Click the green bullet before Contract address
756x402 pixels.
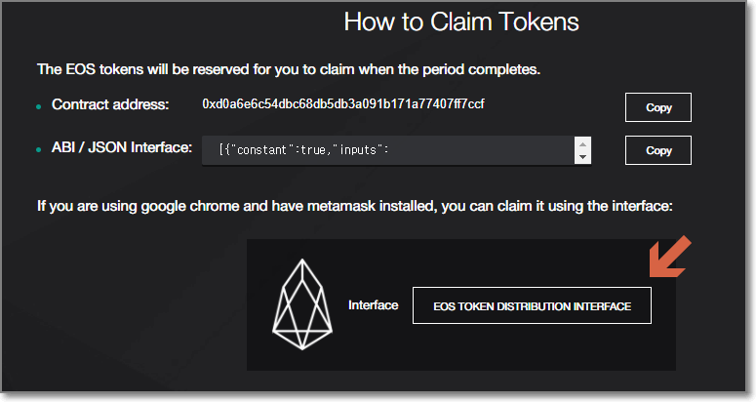click(39, 105)
